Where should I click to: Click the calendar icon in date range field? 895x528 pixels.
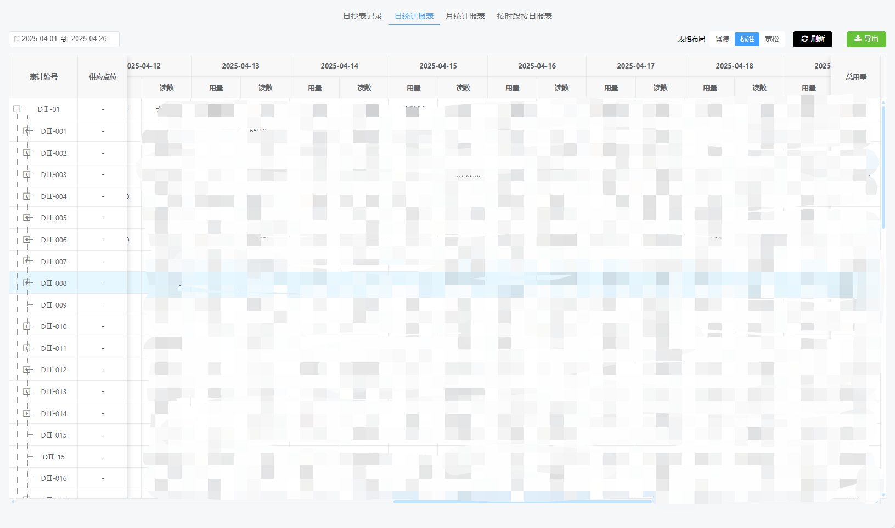17,39
